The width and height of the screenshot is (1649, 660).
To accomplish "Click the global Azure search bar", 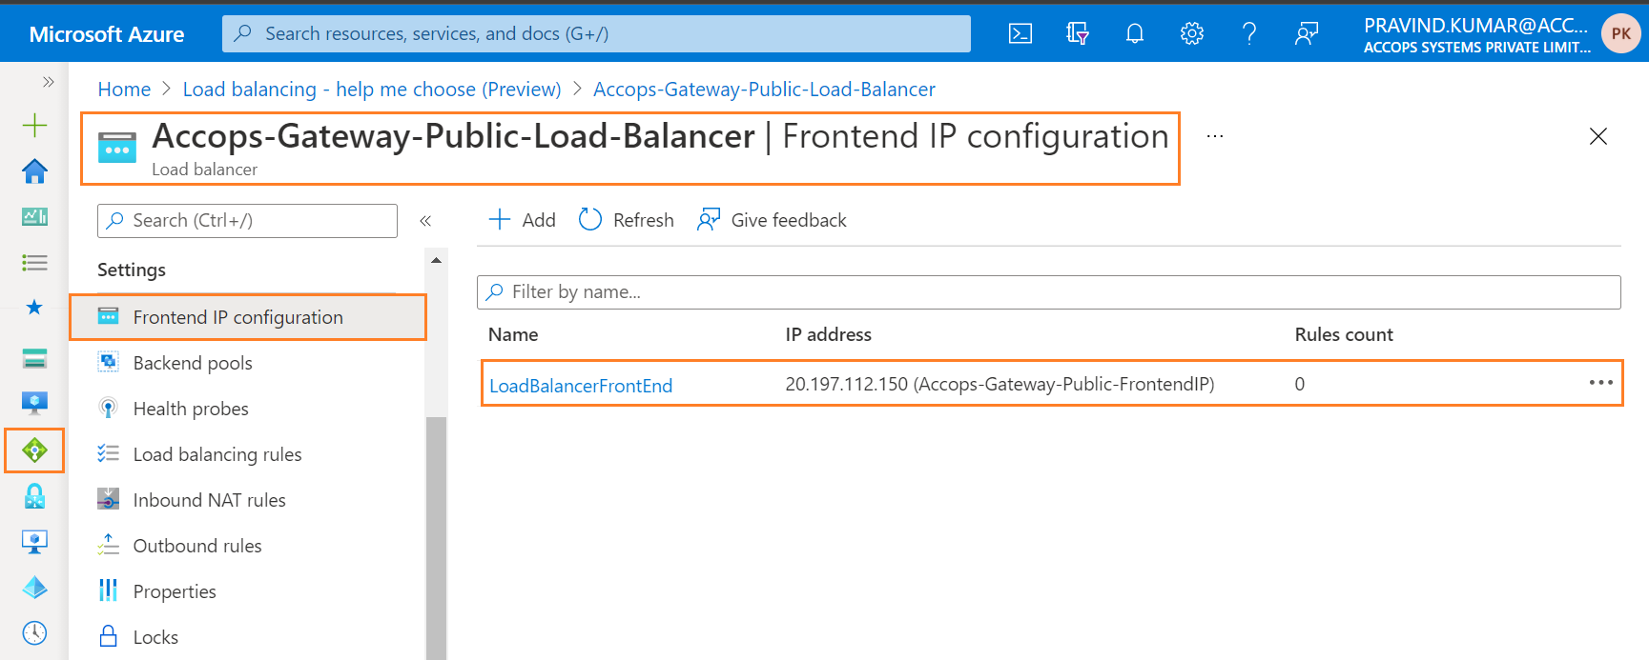I will pyautogui.click(x=596, y=34).
